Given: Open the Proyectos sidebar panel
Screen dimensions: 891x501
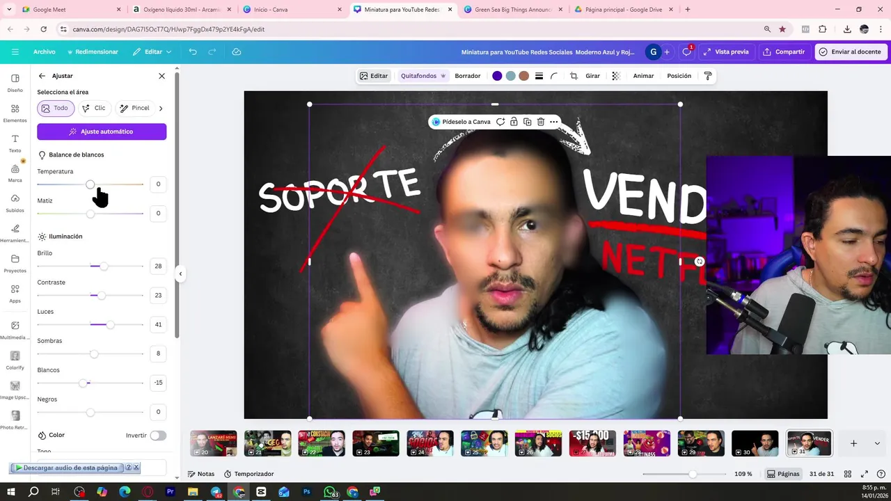Looking at the screenshot, I should pos(15,263).
